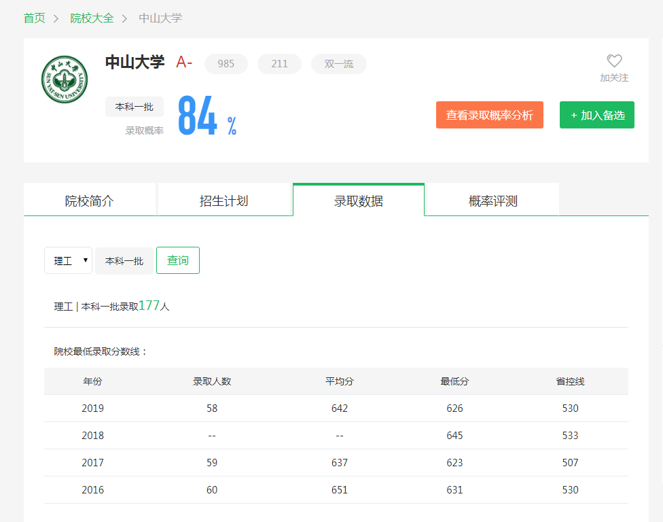This screenshot has height=522, width=663.
Task: Open the 理工 subject dropdown
Action: tap(68, 260)
